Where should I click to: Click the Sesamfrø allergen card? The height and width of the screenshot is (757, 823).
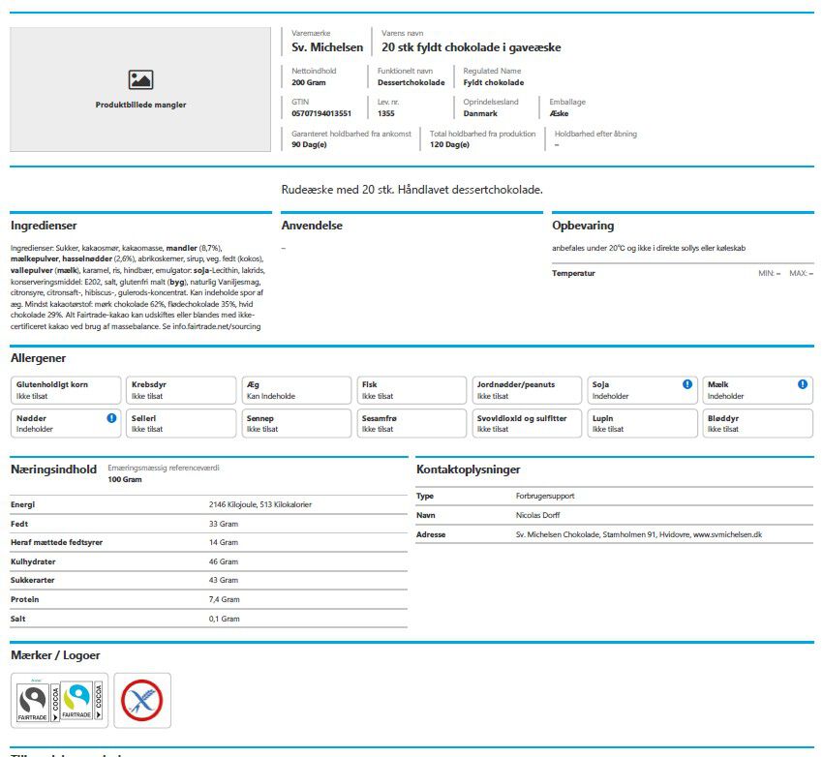[411, 423]
